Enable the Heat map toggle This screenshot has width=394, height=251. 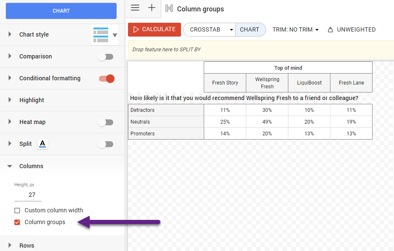[x=106, y=122]
